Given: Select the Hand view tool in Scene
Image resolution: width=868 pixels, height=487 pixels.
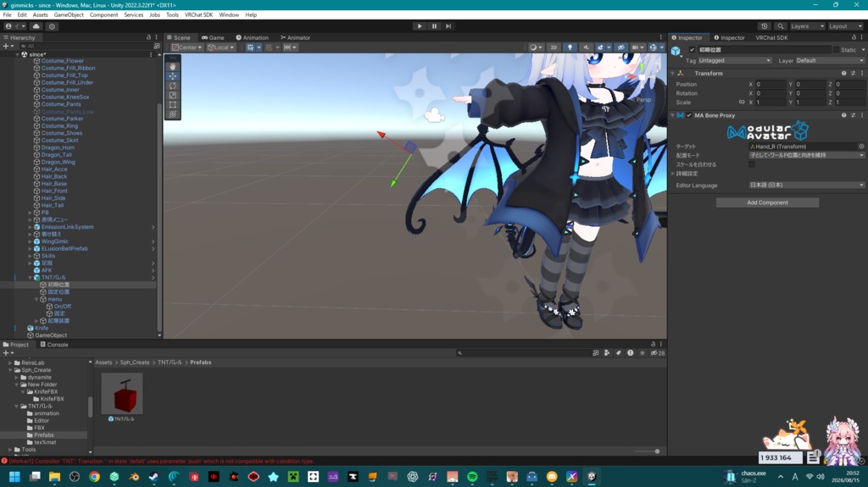Looking at the screenshot, I should [x=173, y=67].
